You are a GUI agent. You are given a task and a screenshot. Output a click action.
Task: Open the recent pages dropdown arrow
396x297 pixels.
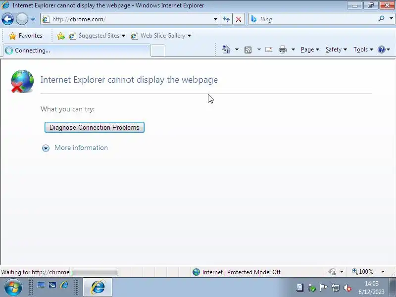pyautogui.click(x=33, y=19)
